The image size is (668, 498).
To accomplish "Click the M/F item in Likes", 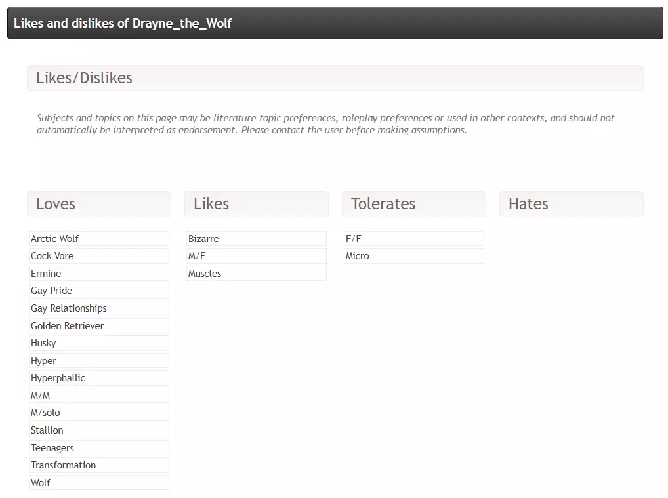I will [257, 256].
